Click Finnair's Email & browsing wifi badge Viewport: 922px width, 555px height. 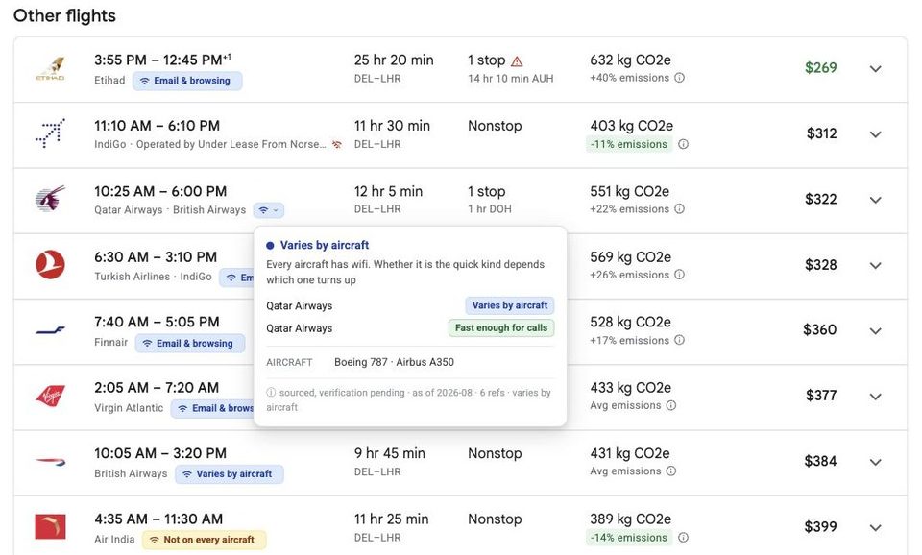[x=190, y=344]
